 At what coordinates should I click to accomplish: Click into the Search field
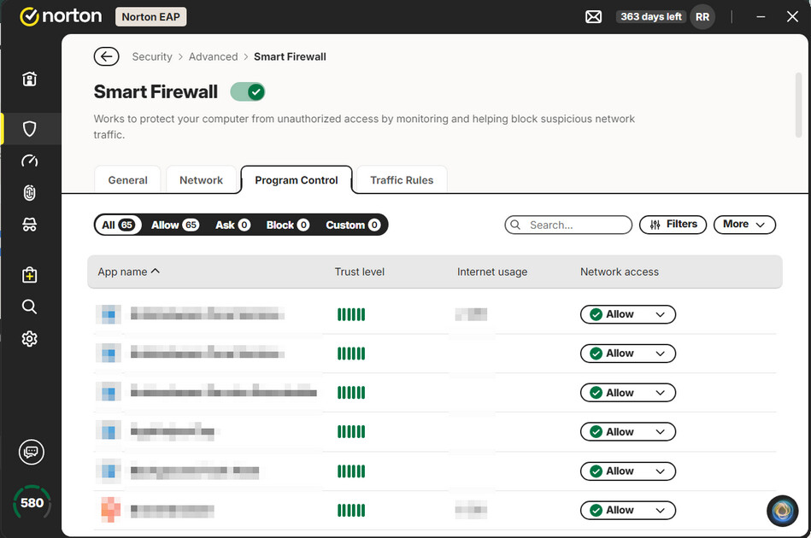click(568, 225)
